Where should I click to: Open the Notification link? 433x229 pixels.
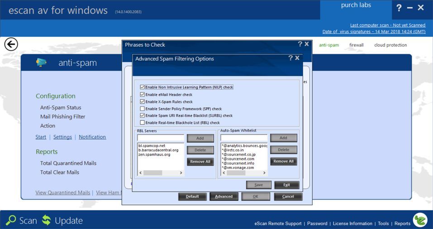[92, 137]
